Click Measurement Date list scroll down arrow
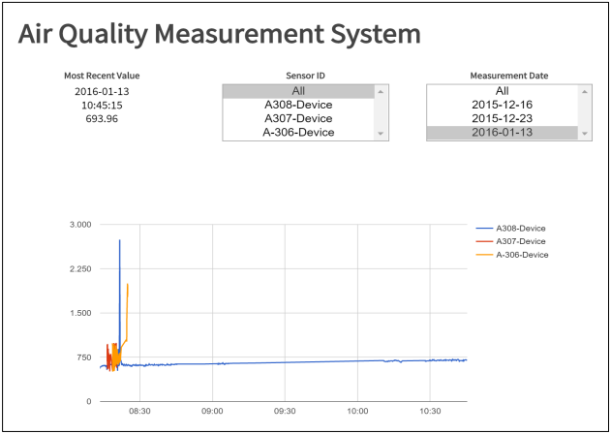This screenshot has width=611, height=434. (x=585, y=134)
